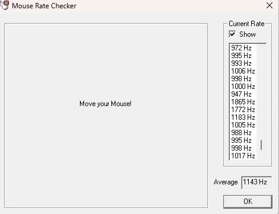Click the Average Hz readout field
This screenshot has width=279, height=214.
click(x=256, y=182)
